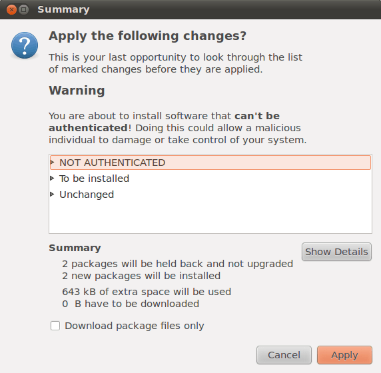
Task: Expand the To be installed triangle
Action: tap(52, 178)
